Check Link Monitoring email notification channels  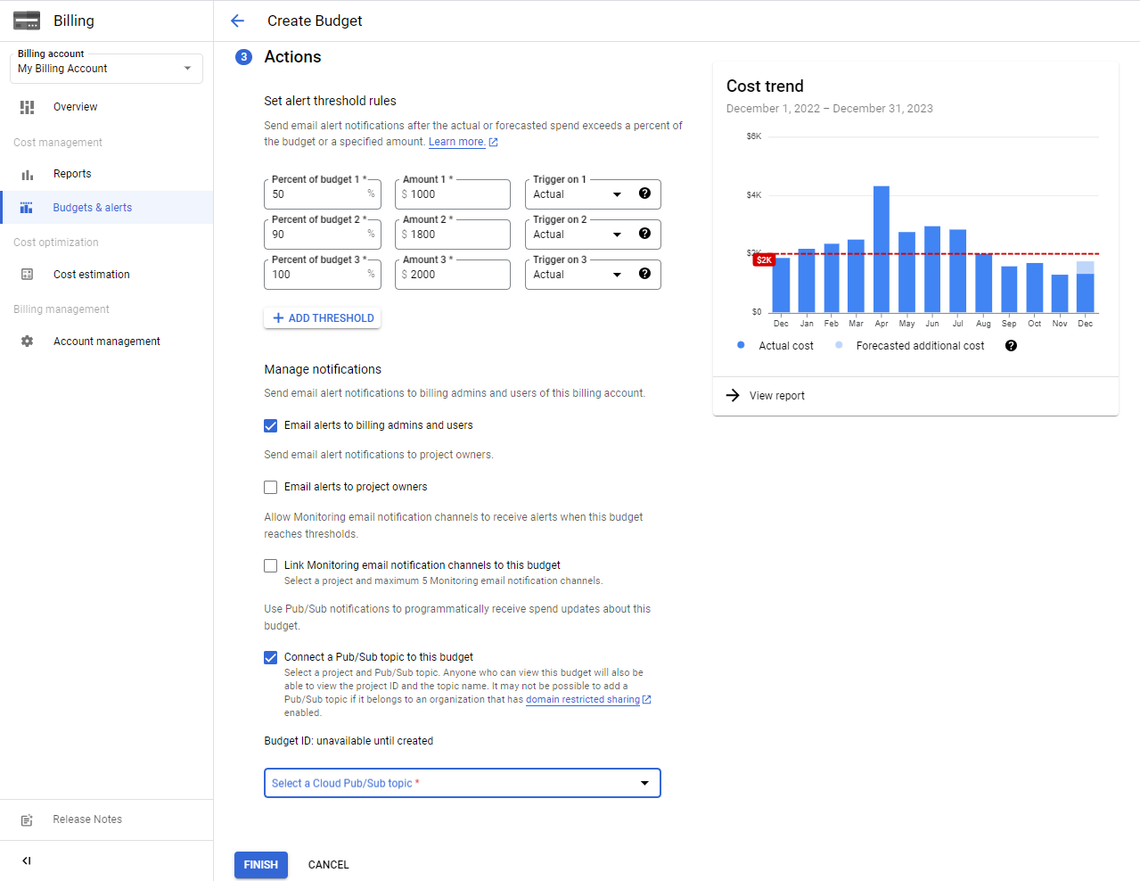(271, 566)
